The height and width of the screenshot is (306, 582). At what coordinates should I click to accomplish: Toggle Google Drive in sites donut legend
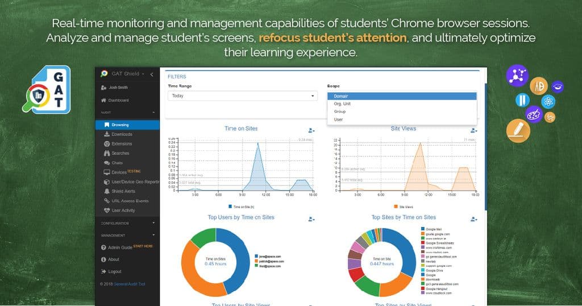click(x=432, y=270)
